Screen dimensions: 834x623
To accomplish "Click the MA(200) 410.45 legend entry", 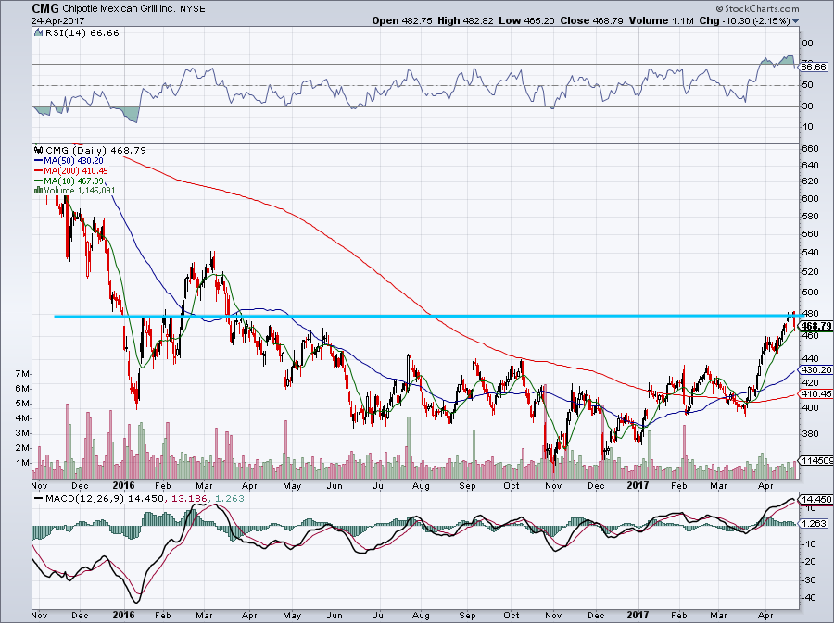I will (x=76, y=171).
